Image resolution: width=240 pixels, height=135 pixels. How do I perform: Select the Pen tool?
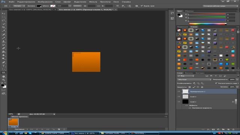[3, 62]
